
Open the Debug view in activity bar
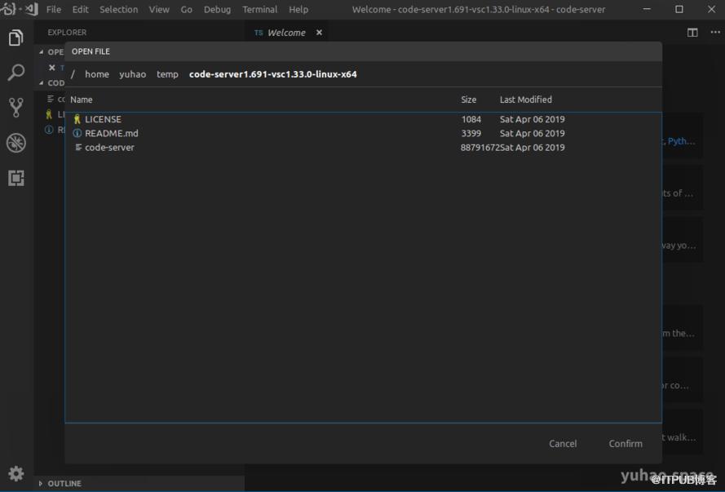[16, 143]
